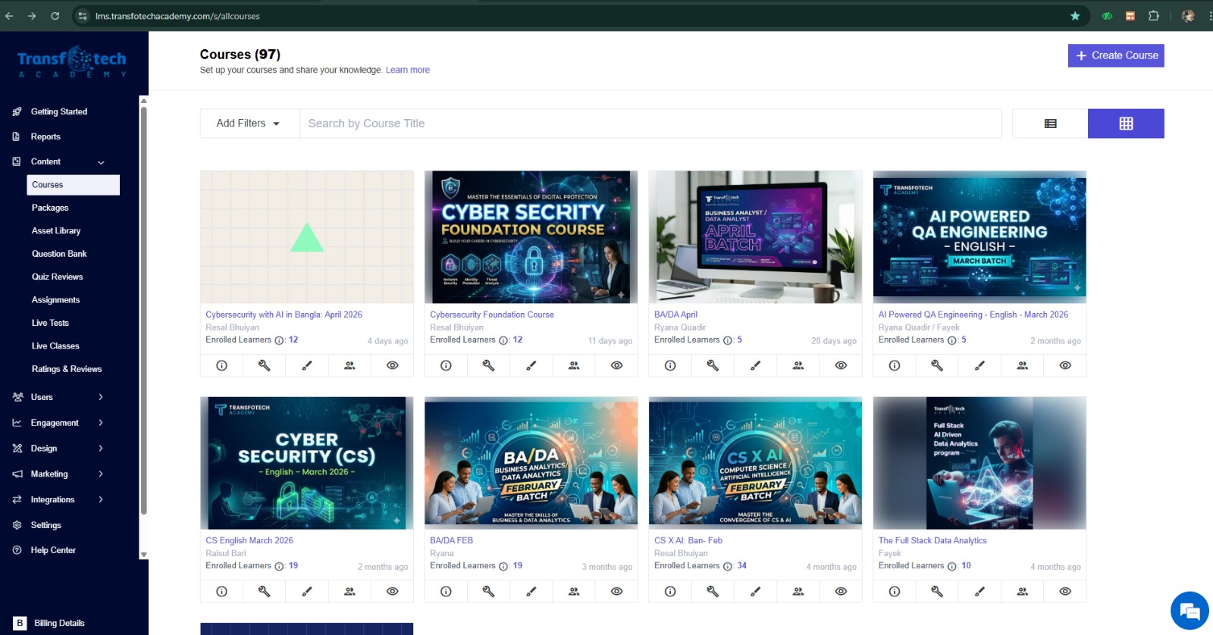Open key icon for Cybersecurity with AI in Bangla
This screenshot has height=635, width=1213.
[x=264, y=365]
